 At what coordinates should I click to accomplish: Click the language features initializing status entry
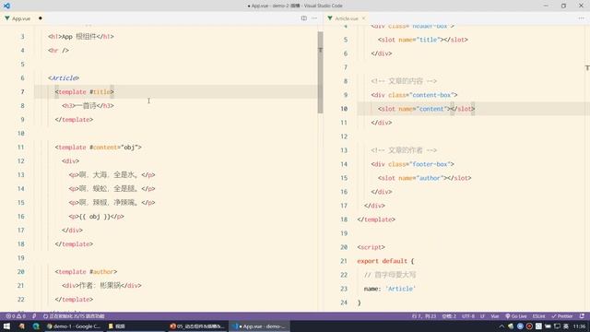[x=74, y=316]
